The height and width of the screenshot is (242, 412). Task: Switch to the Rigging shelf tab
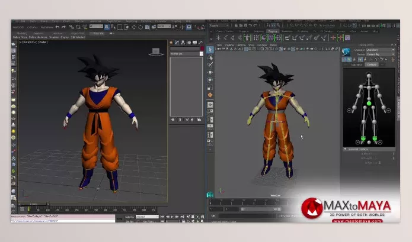click(272, 31)
